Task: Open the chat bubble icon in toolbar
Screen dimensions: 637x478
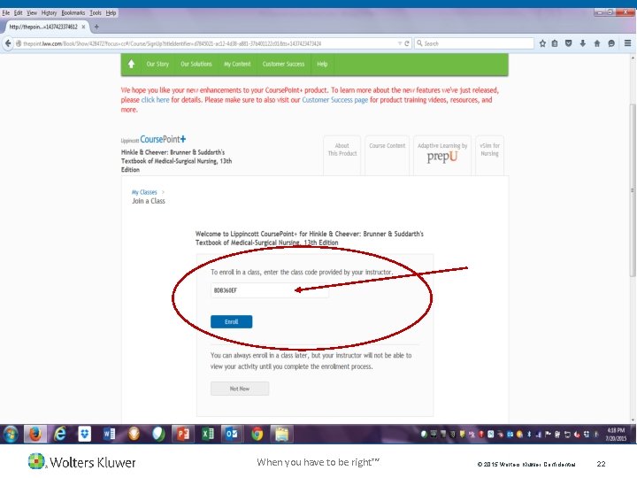Action: (x=611, y=43)
